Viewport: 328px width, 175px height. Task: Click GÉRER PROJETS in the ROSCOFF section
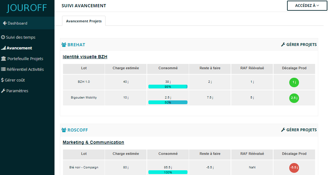[x=299, y=130]
